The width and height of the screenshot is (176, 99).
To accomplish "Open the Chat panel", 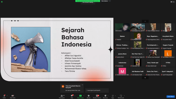I will [x=72, y=96].
